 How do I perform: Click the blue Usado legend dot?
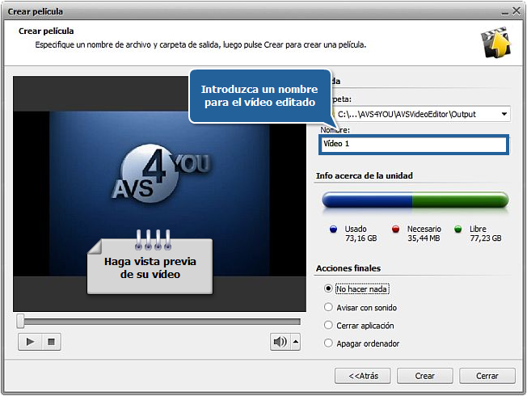[x=333, y=230]
